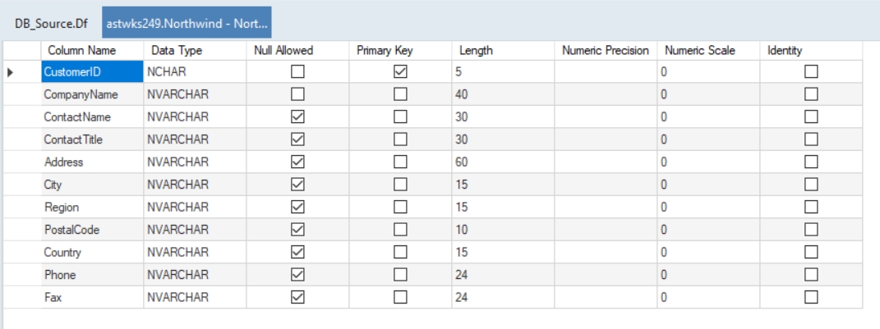
Task: Click the Length column header
Action: tap(476, 50)
